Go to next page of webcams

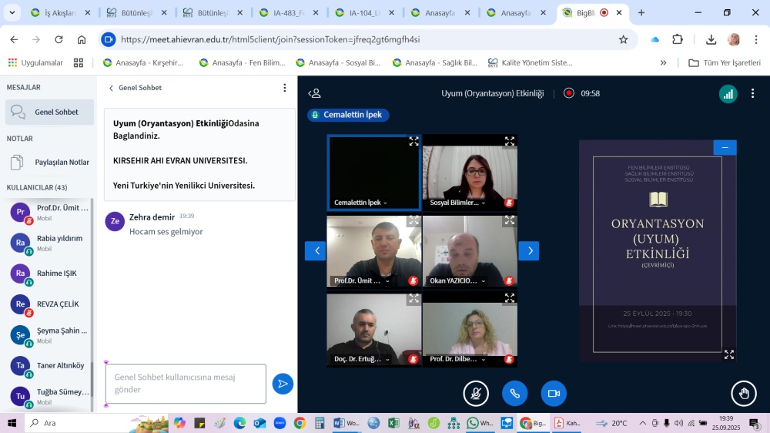pyautogui.click(x=528, y=250)
